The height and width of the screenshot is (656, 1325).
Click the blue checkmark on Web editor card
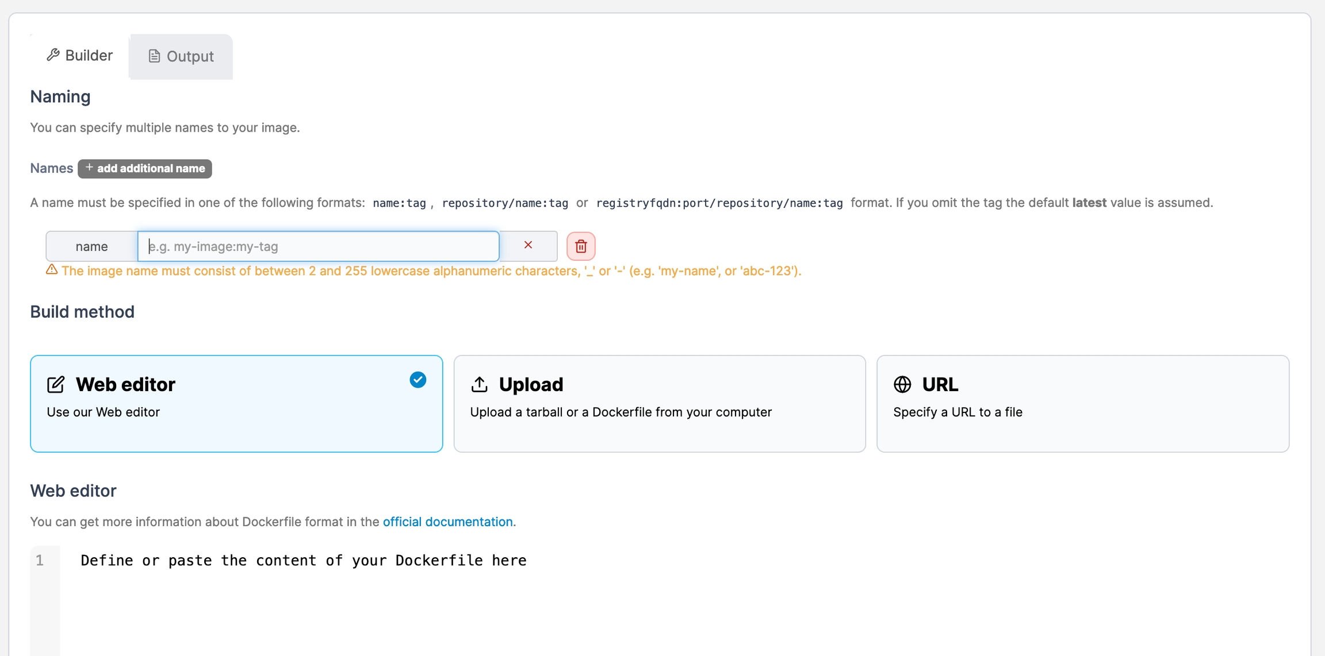point(418,380)
